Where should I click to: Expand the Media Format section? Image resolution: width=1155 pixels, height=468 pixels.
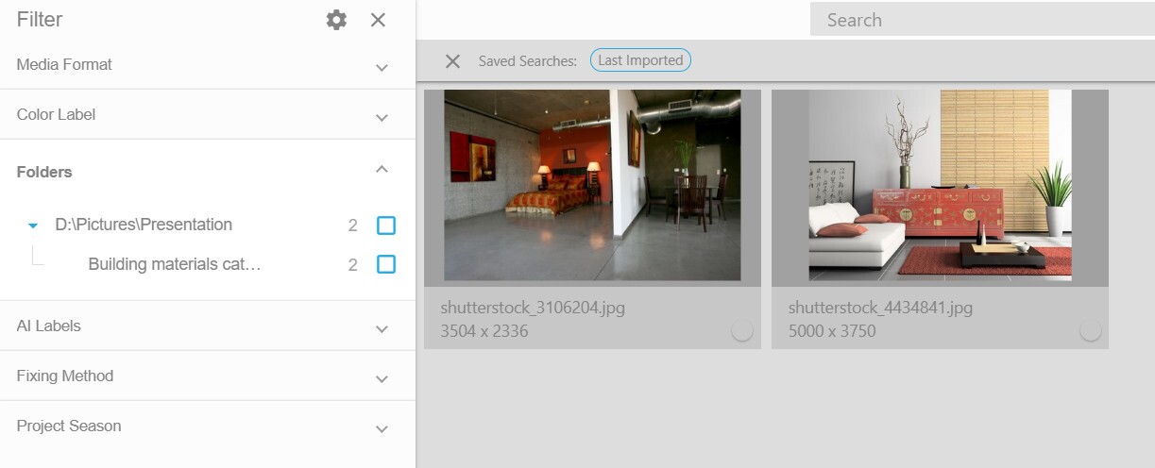click(382, 67)
